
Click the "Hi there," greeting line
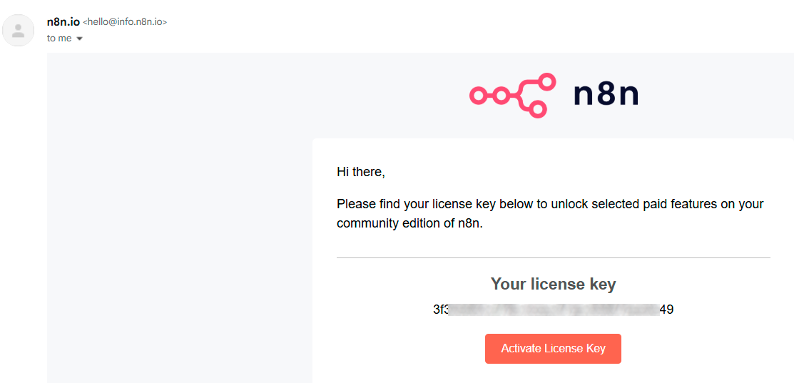[361, 172]
